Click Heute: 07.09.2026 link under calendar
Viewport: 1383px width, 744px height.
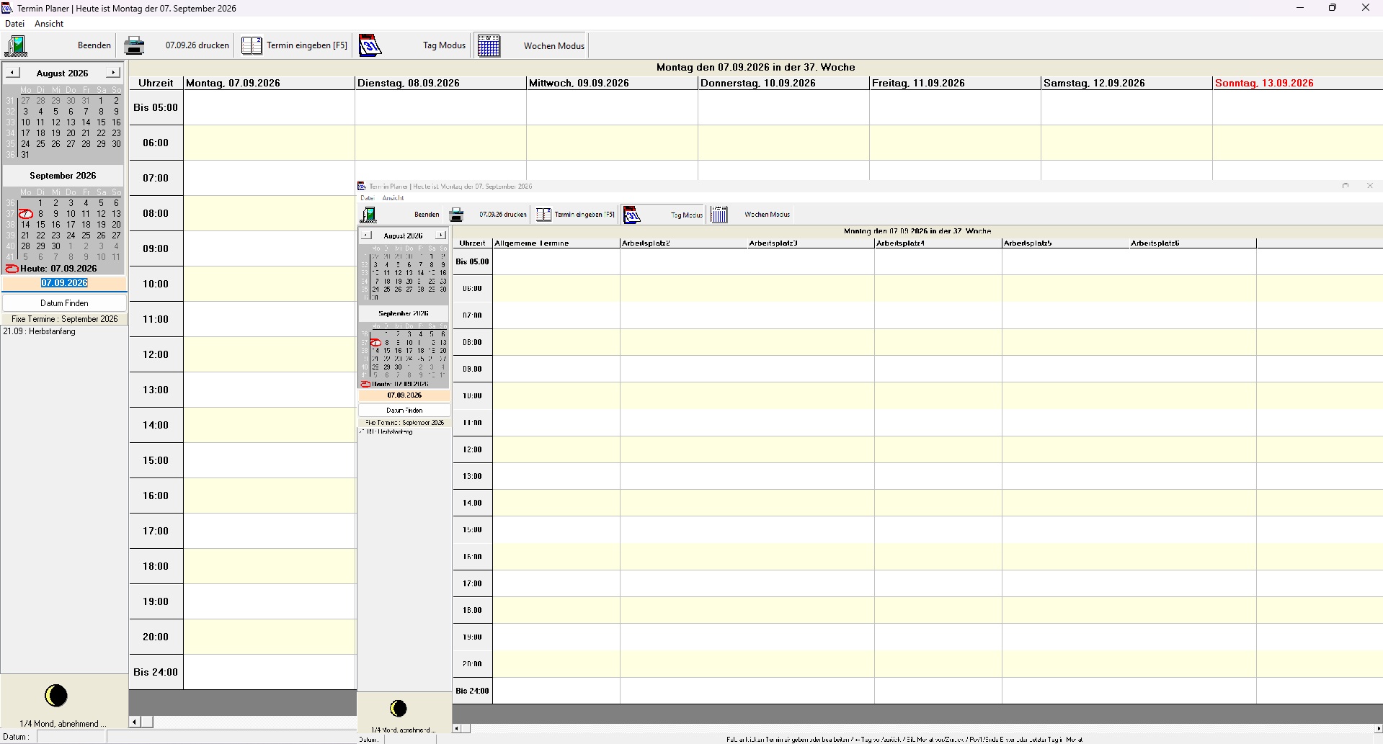[x=58, y=269]
